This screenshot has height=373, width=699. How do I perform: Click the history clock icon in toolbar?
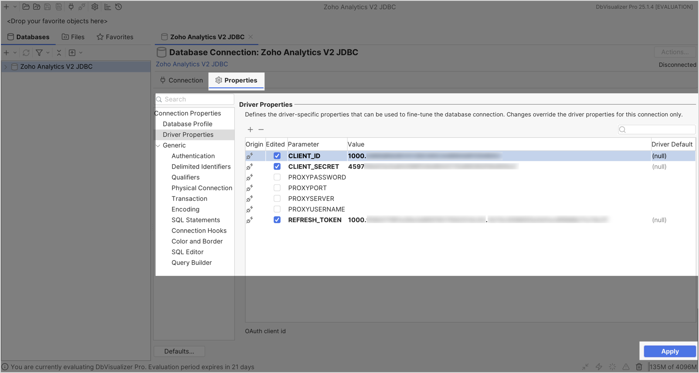coord(119,7)
